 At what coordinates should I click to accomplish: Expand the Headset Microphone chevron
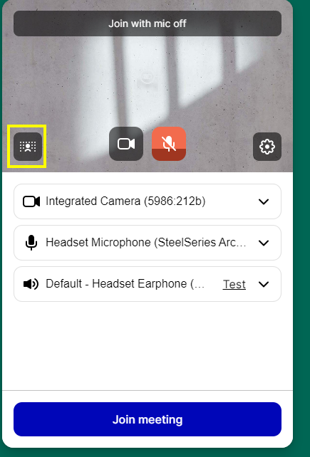[x=264, y=243]
